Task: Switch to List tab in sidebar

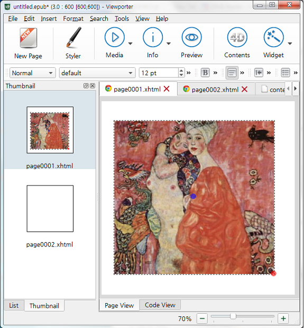Action: pos(14,305)
